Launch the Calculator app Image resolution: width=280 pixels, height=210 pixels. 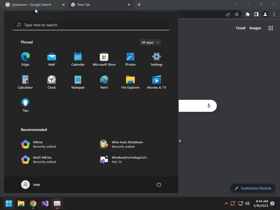[25, 82]
